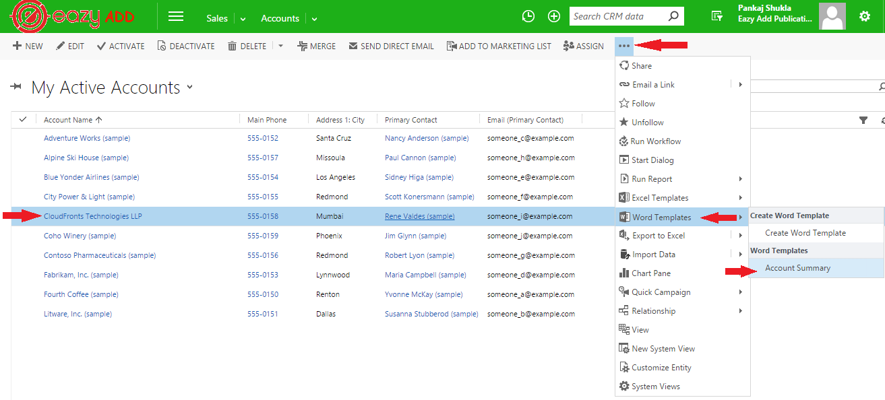Click ADD TO MARKETING LIST command
The width and height of the screenshot is (885, 400).
(499, 46)
